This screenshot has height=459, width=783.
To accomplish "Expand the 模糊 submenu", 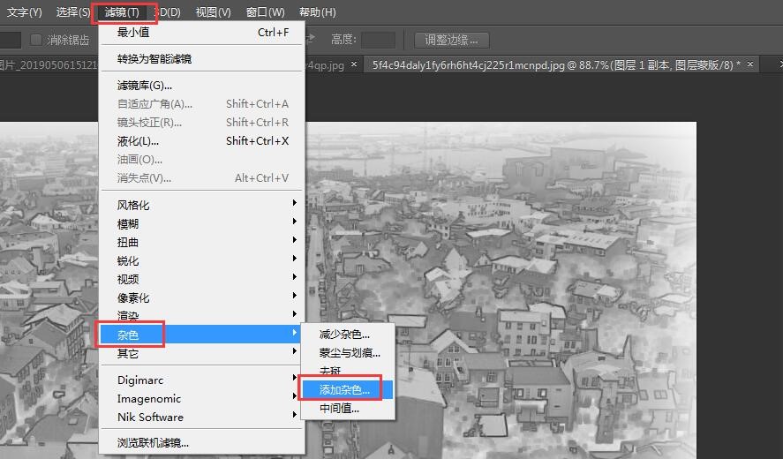I will (x=202, y=223).
